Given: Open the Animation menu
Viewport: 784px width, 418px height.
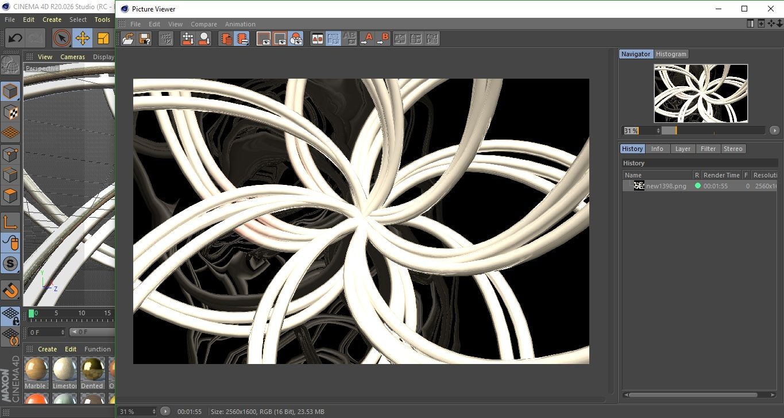Looking at the screenshot, I should coord(240,24).
